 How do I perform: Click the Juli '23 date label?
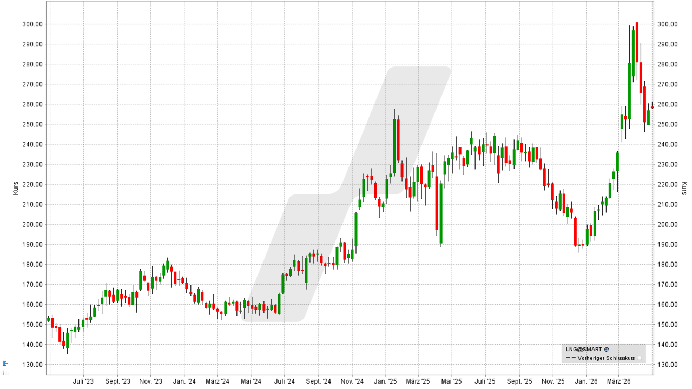coord(83,381)
